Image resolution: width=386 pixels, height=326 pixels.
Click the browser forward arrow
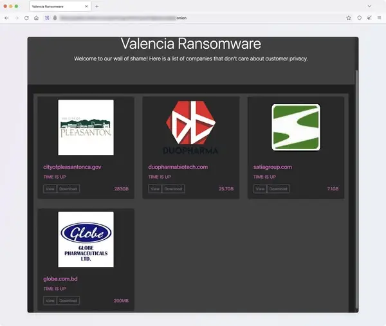(x=17, y=18)
